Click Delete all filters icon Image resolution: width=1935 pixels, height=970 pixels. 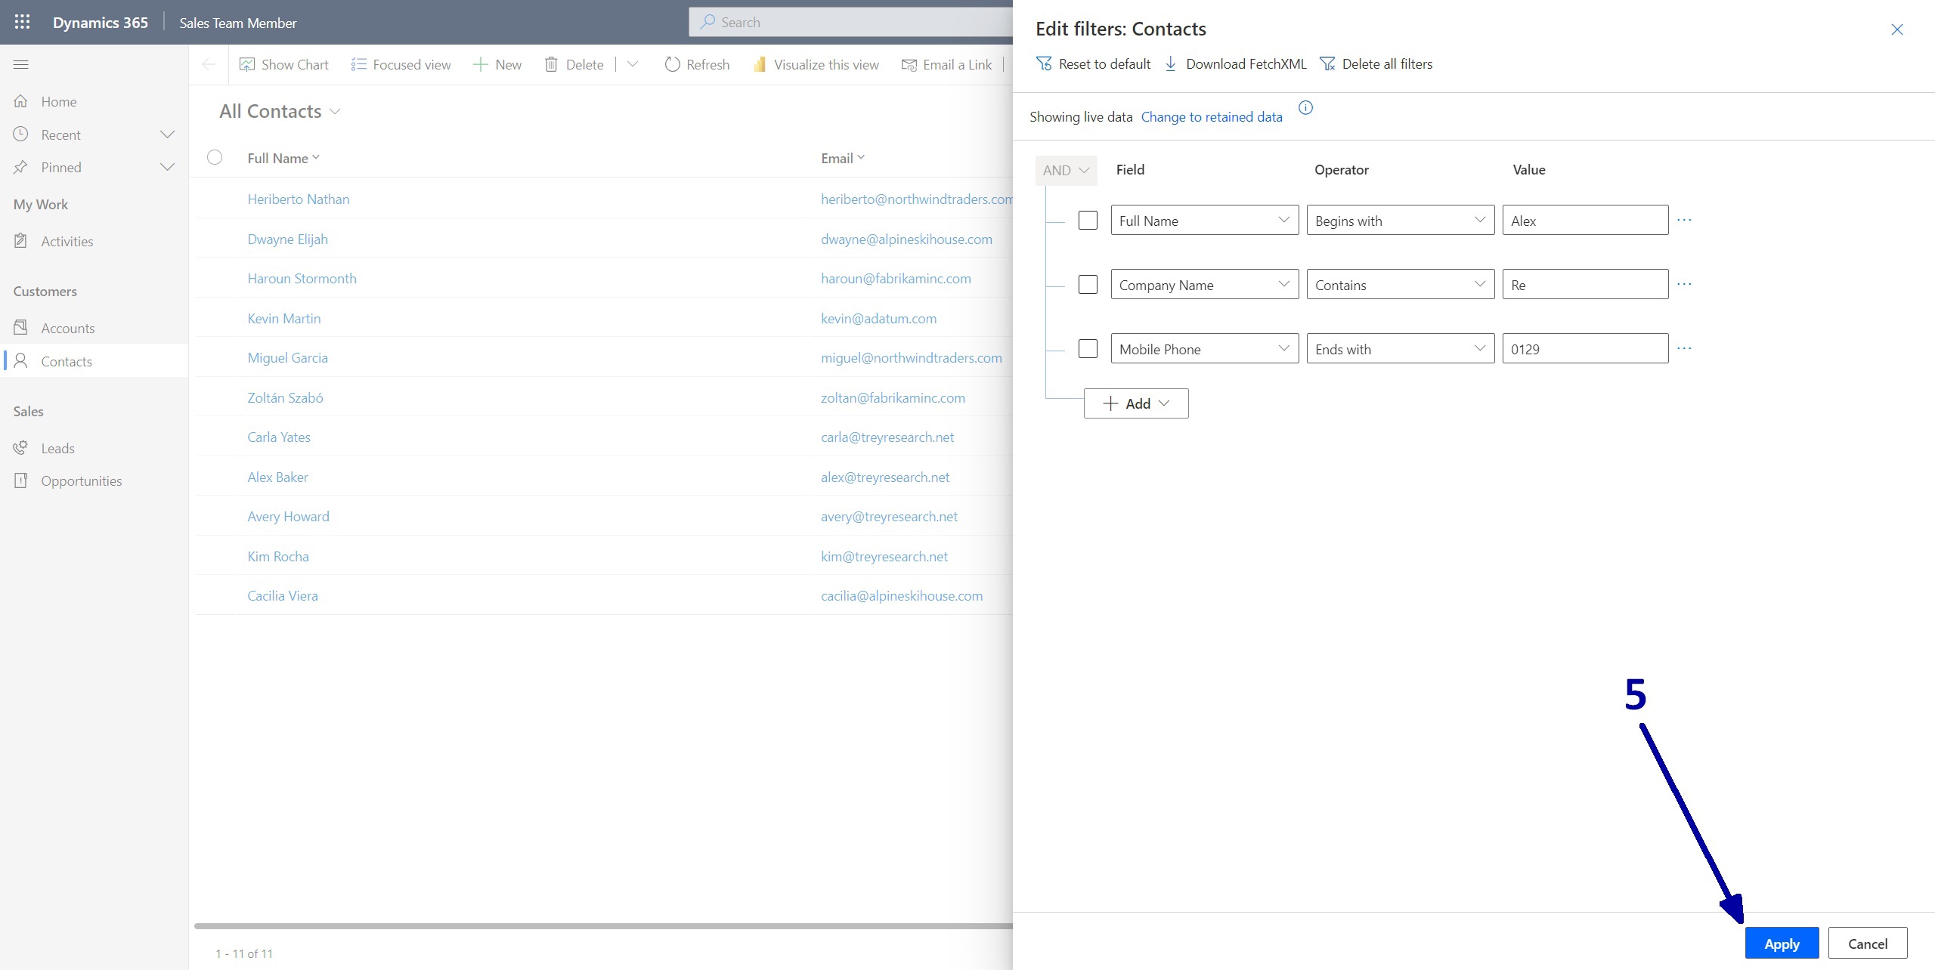1327,63
